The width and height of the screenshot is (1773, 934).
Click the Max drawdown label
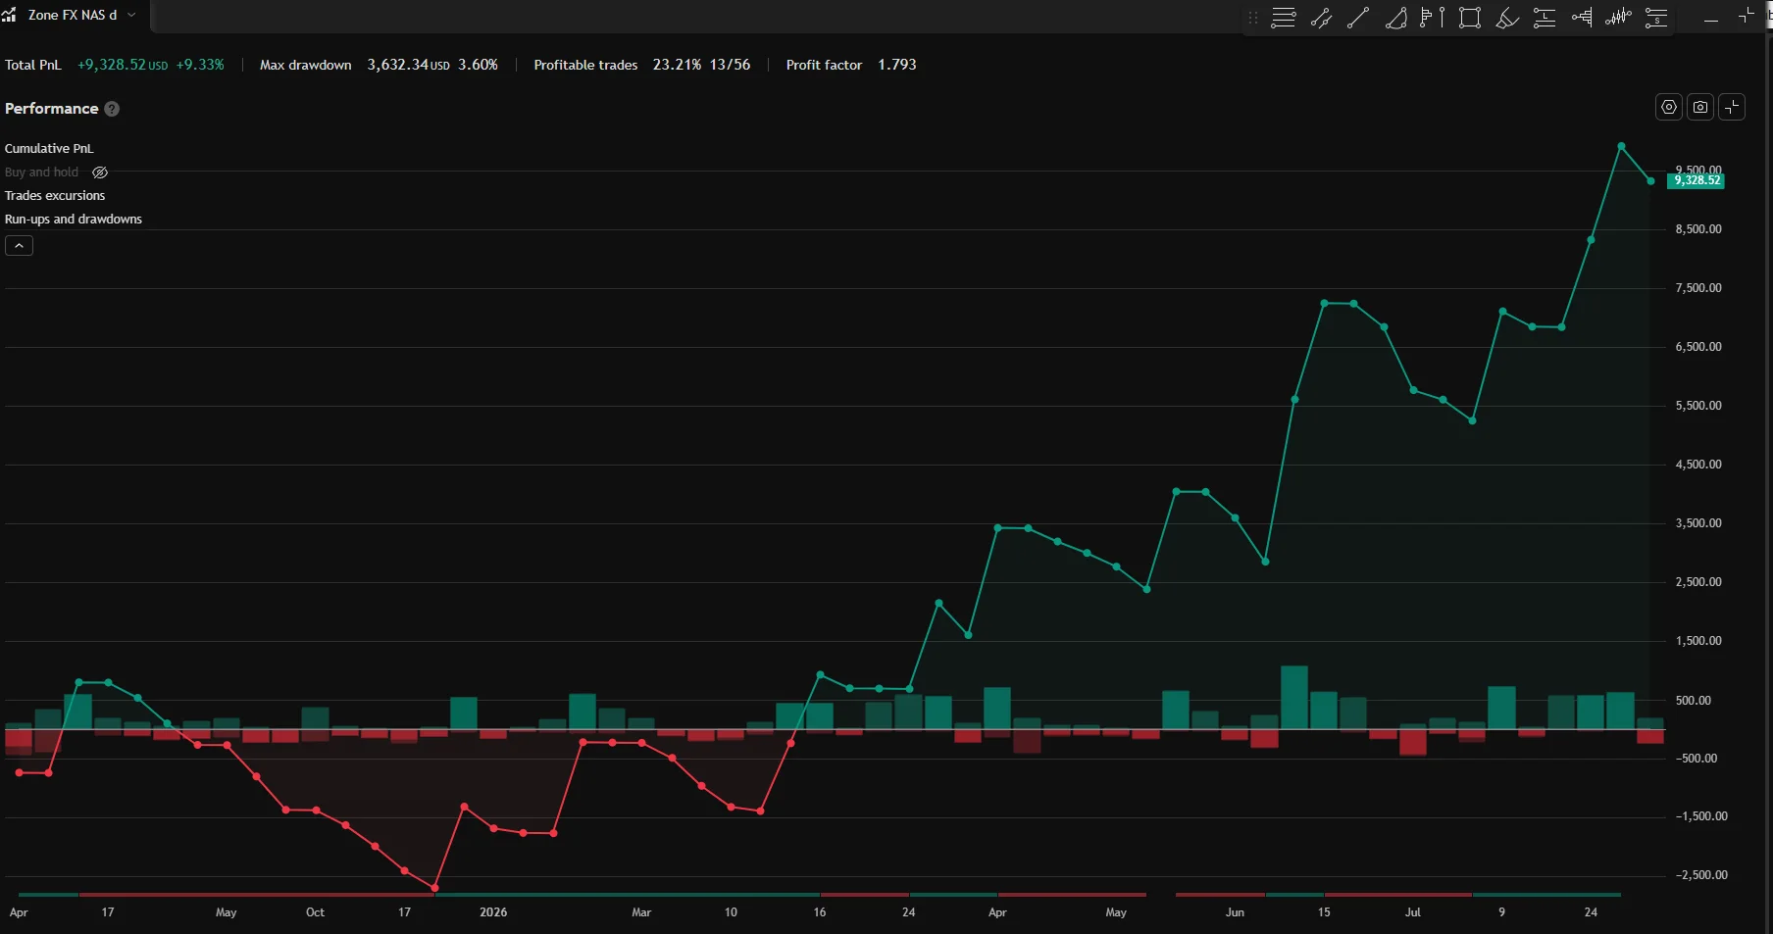click(x=306, y=65)
